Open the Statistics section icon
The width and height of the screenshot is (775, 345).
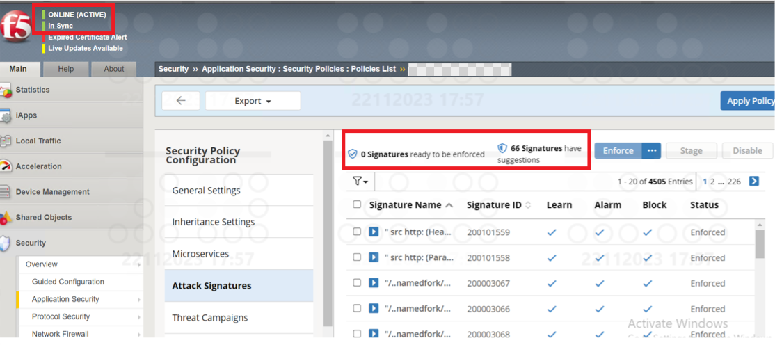click(x=6, y=91)
